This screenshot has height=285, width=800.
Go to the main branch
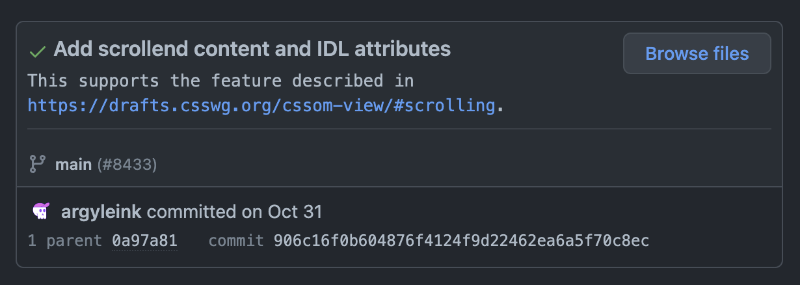tap(73, 165)
